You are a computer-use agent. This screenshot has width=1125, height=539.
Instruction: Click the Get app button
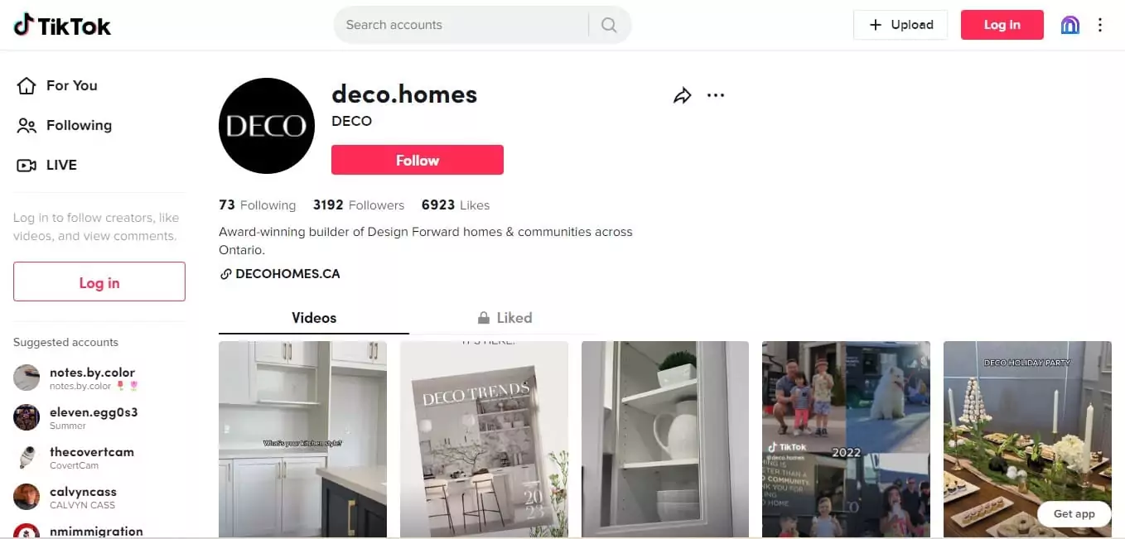1074,514
